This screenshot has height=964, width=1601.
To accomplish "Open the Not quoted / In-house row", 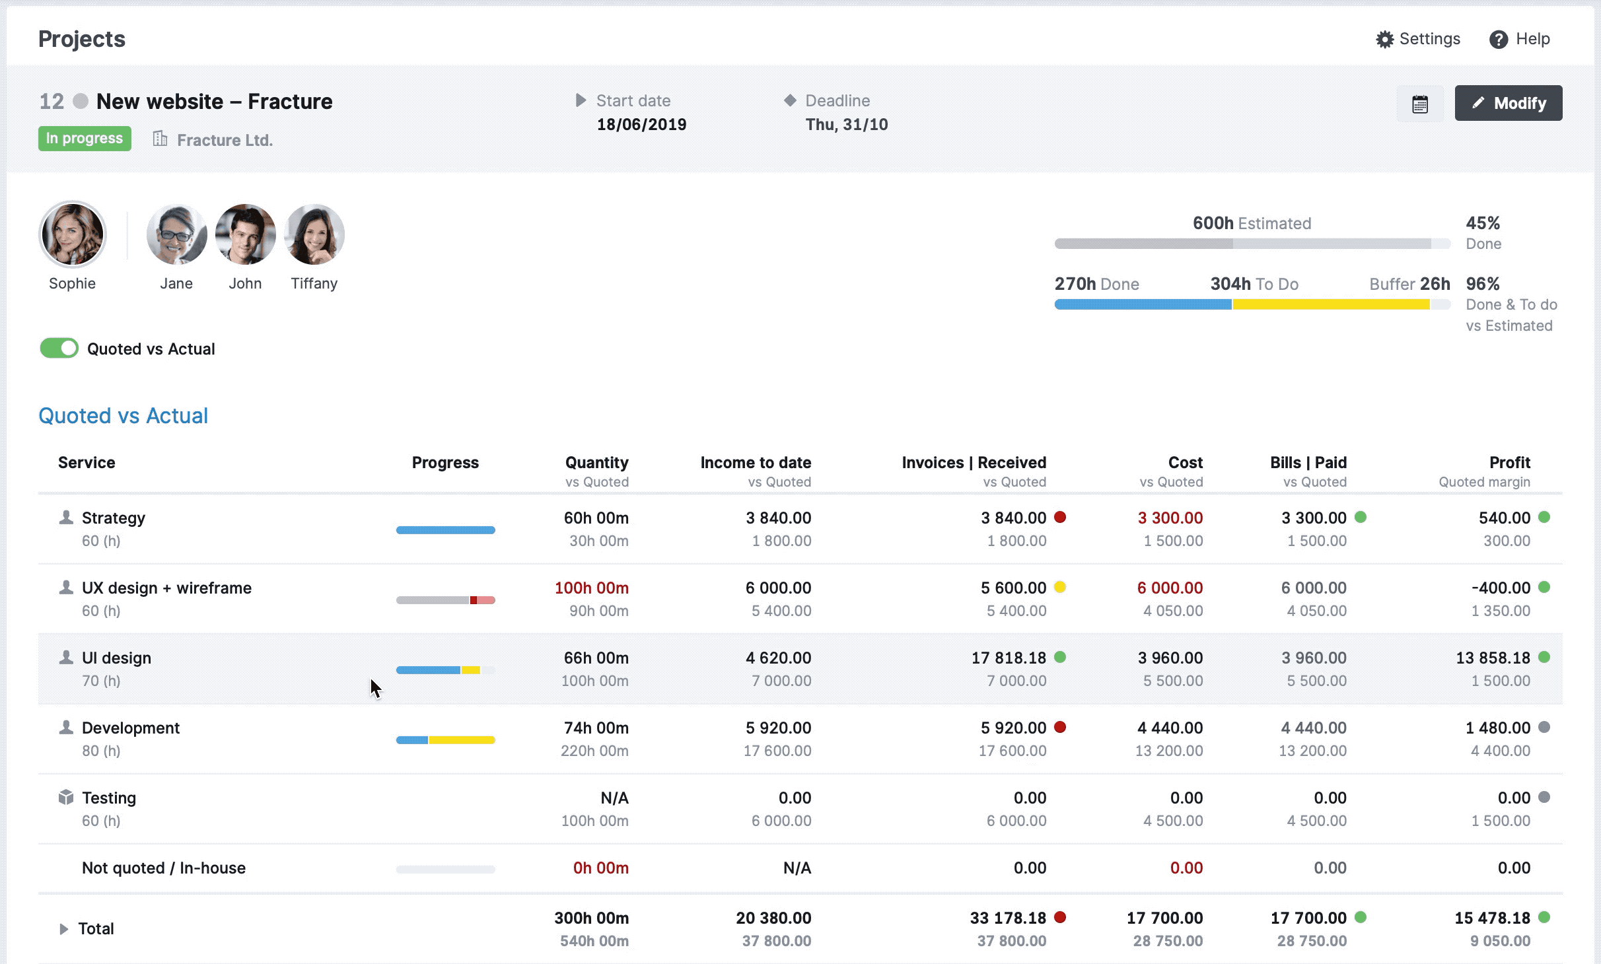I will pos(800,868).
